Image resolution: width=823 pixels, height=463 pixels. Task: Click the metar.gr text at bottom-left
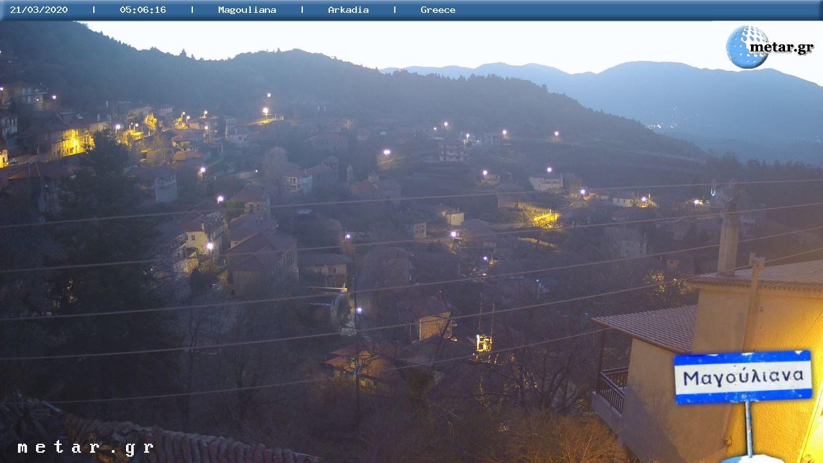86,448
